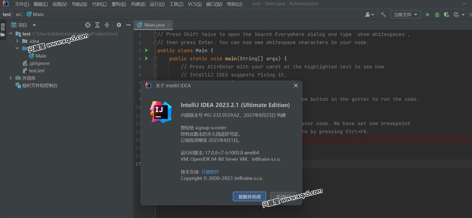The height and width of the screenshot is (218, 472).
Task: Open the 开源软件 link in the About dialog
Action: [x=210, y=172]
